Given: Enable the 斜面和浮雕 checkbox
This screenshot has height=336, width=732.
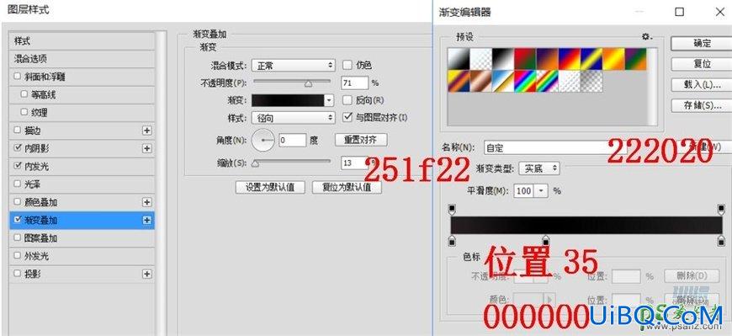Looking at the screenshot, I should [18, 77].
